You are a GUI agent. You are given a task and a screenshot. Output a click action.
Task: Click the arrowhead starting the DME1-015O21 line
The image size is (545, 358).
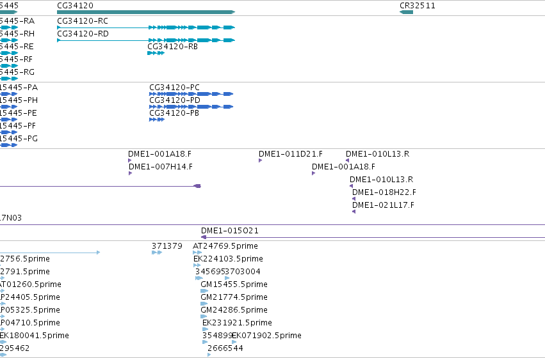point(204,238)
